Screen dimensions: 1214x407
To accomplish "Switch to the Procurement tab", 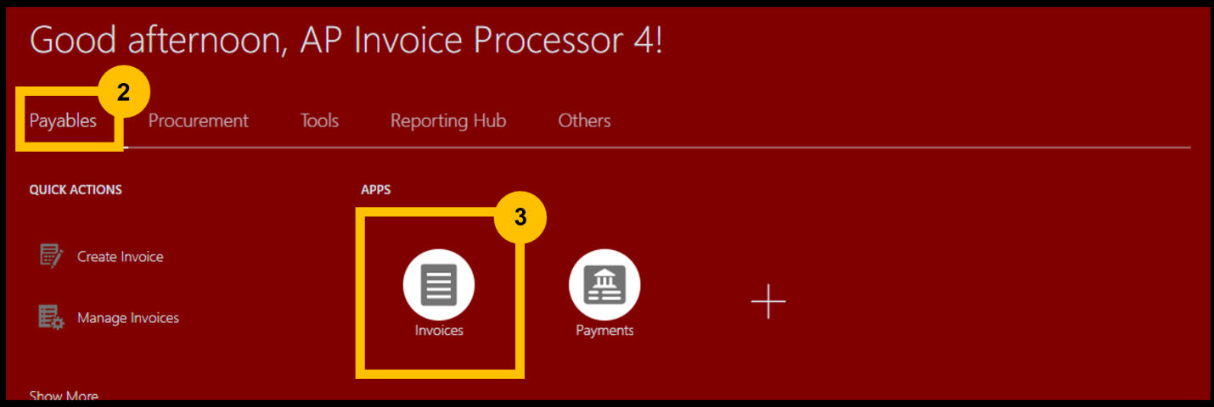I will pyautogui.click(x=199, y=120).
